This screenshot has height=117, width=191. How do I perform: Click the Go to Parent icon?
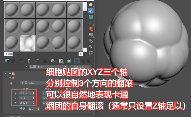pyautogui.click(x=83, y=61)
